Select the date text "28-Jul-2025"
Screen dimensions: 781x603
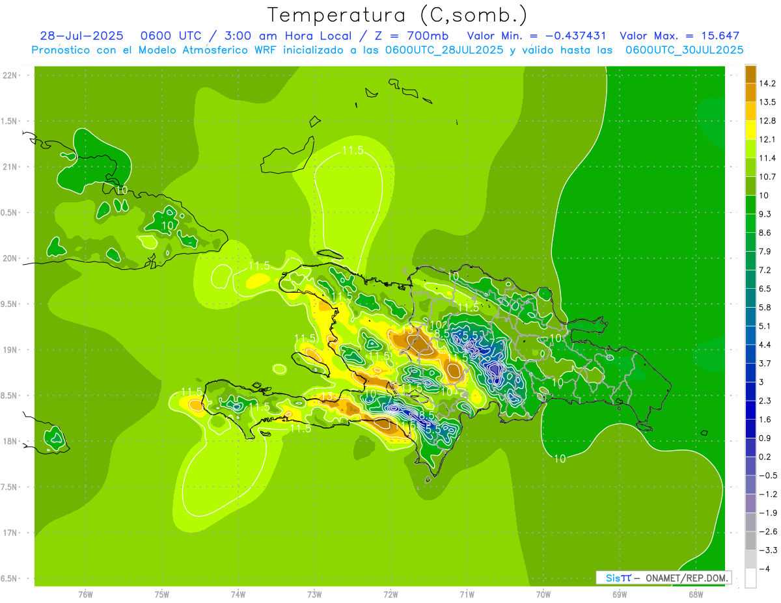pos(82,36)
